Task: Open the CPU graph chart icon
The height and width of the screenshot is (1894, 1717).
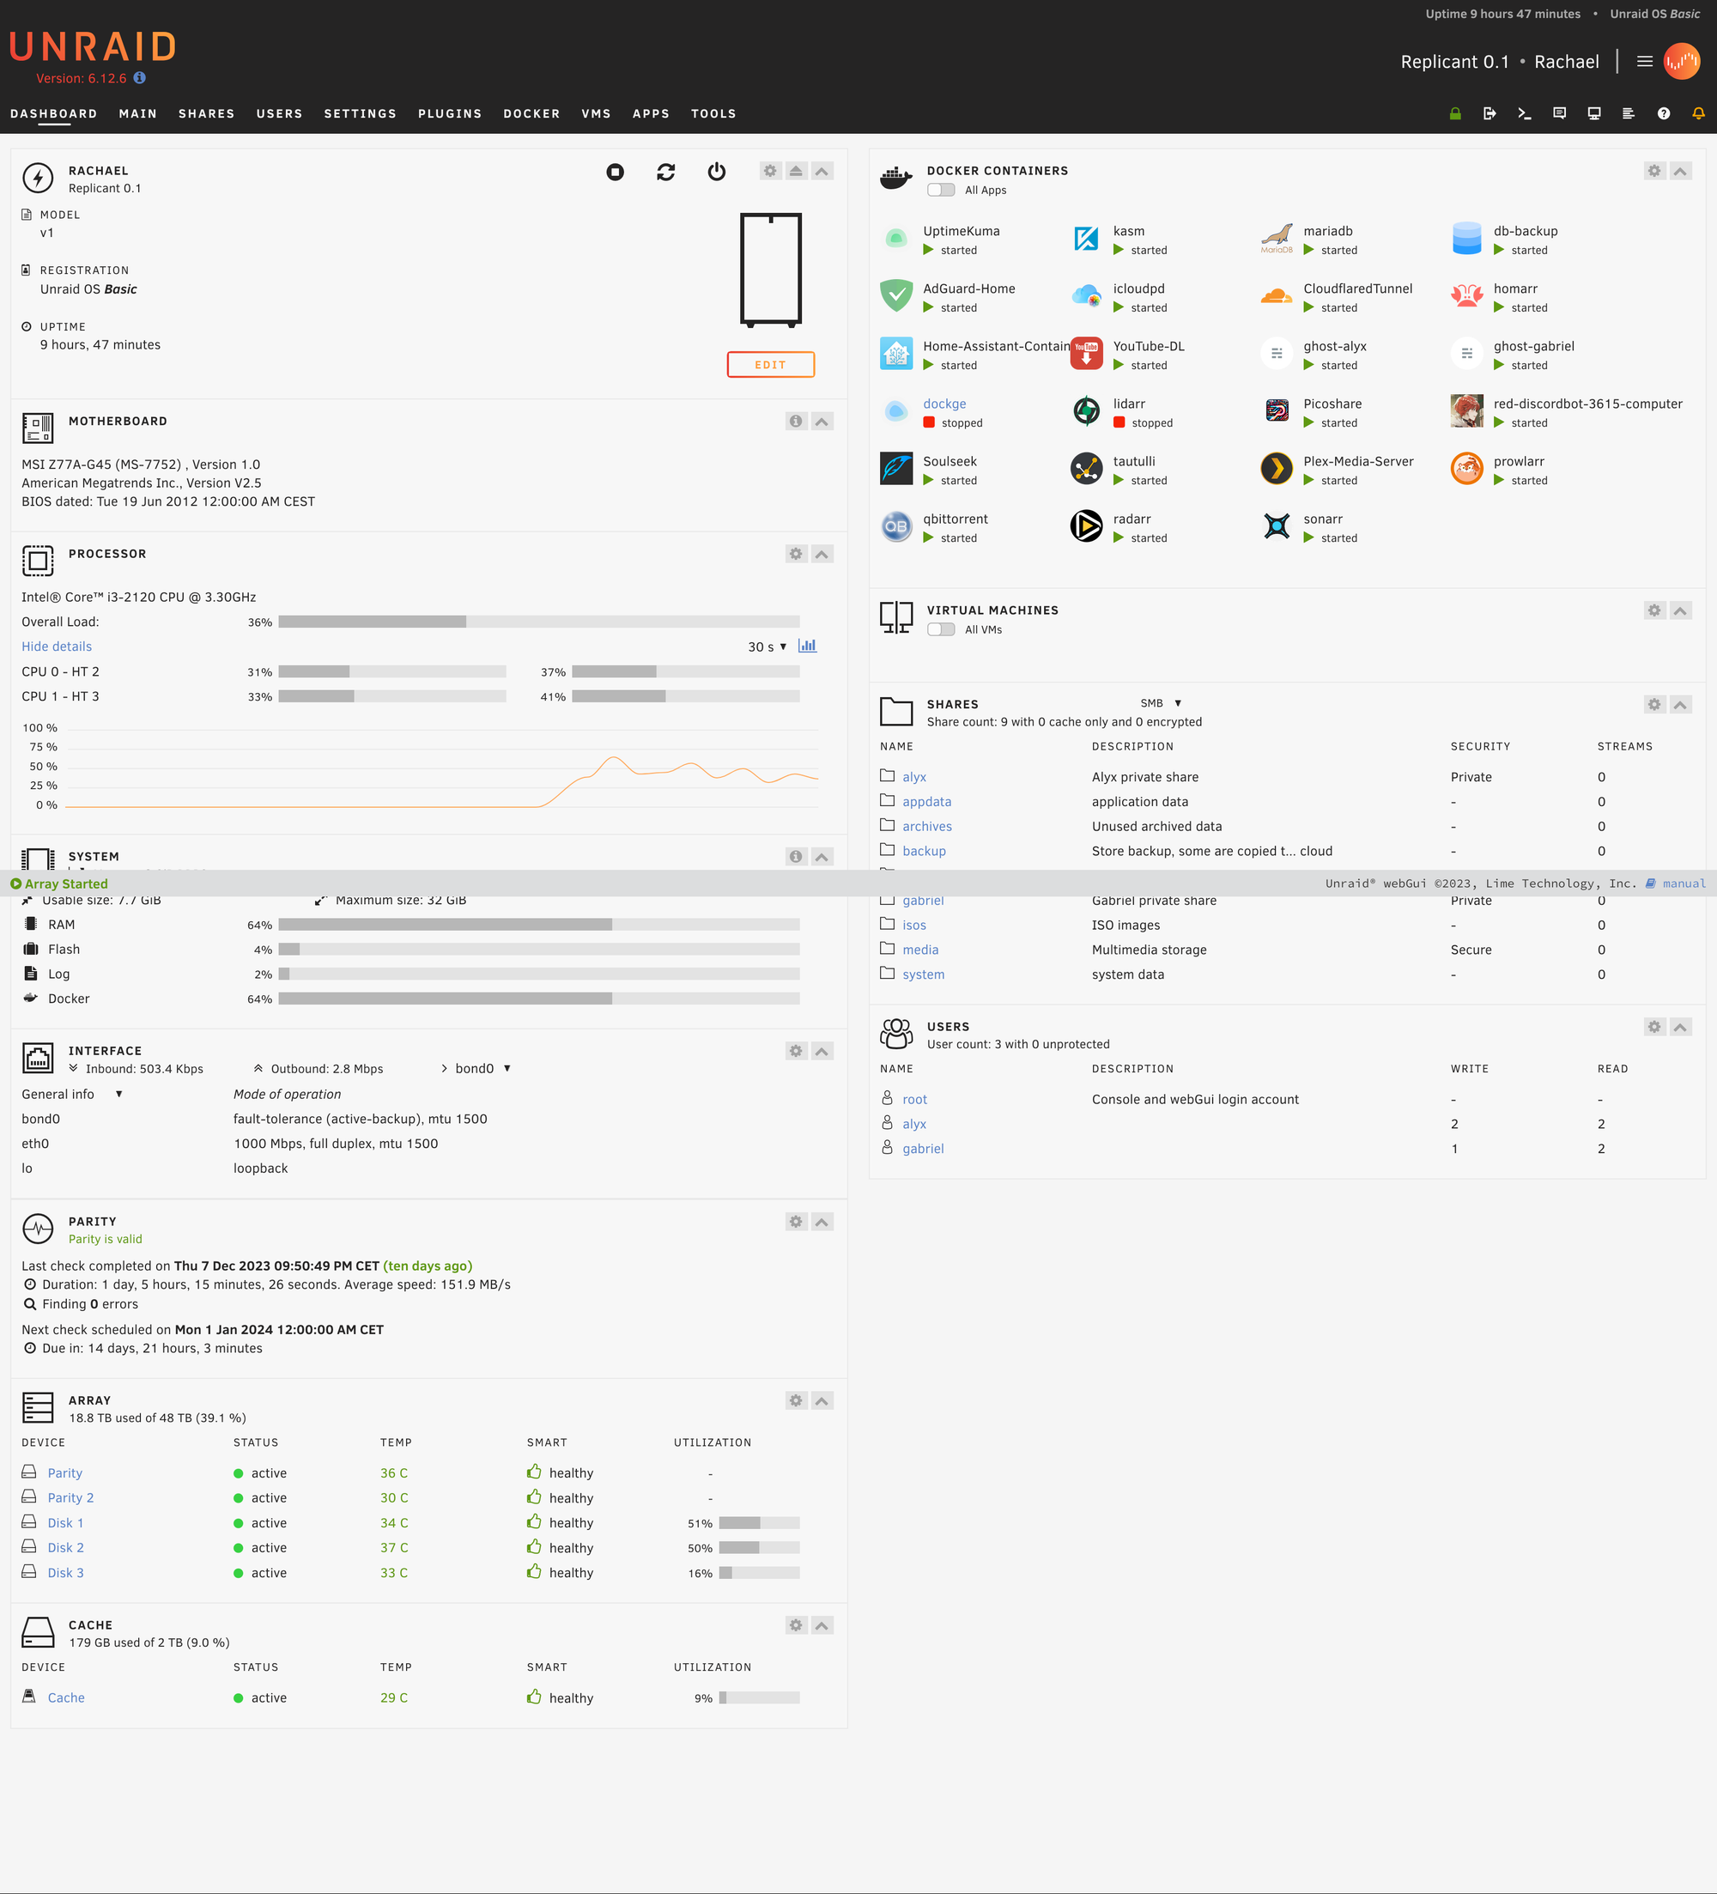Action: (x=807, y=647)
